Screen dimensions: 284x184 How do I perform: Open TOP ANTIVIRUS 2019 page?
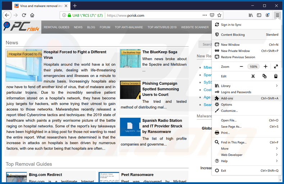coord(162,27)
